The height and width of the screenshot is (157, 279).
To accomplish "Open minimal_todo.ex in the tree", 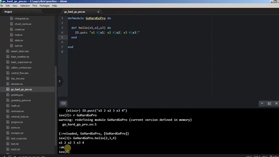I will pos(20,116).
